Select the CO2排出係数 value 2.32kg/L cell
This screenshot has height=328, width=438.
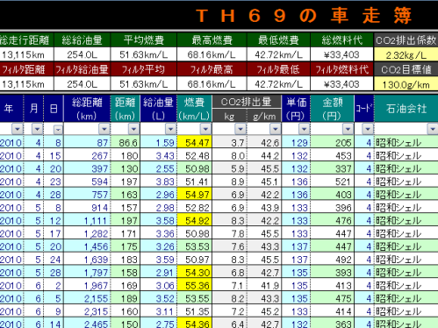(x=406, y=54)
